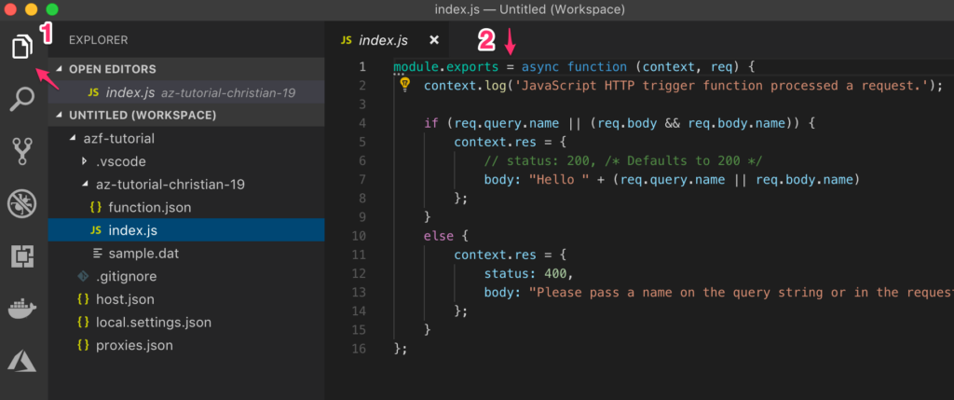Close the index.js editor tab

433,40
